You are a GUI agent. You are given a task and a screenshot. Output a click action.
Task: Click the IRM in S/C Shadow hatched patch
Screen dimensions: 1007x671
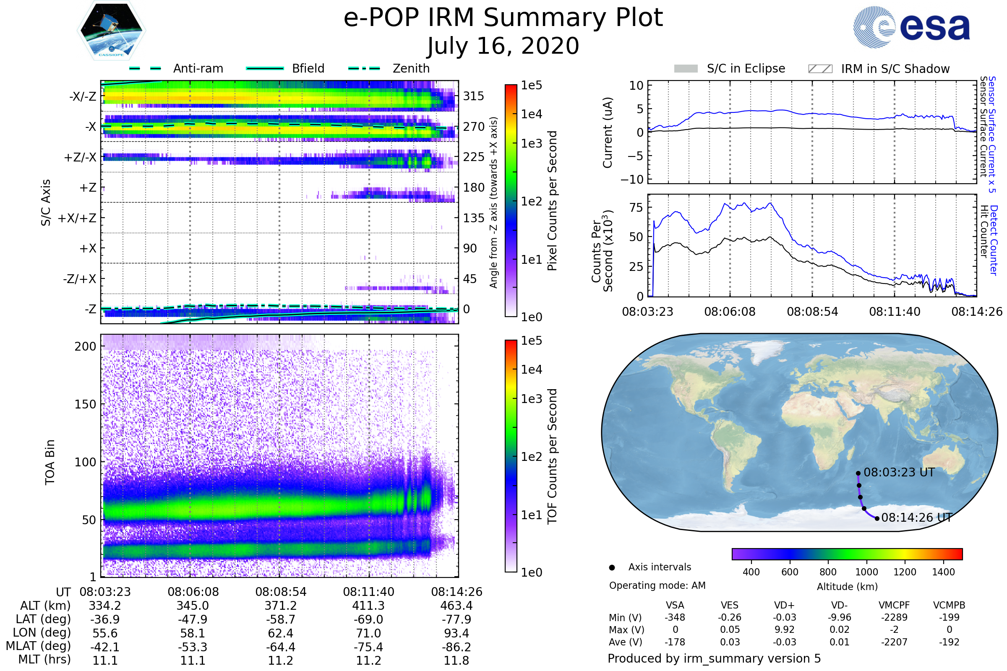(820, 69)
